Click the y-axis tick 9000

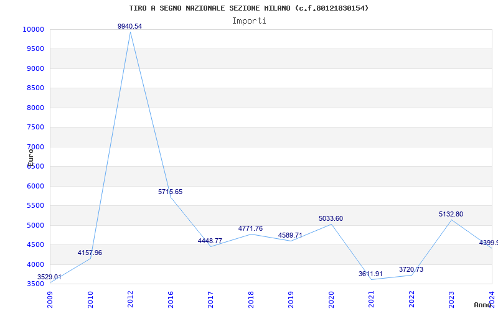35,68
